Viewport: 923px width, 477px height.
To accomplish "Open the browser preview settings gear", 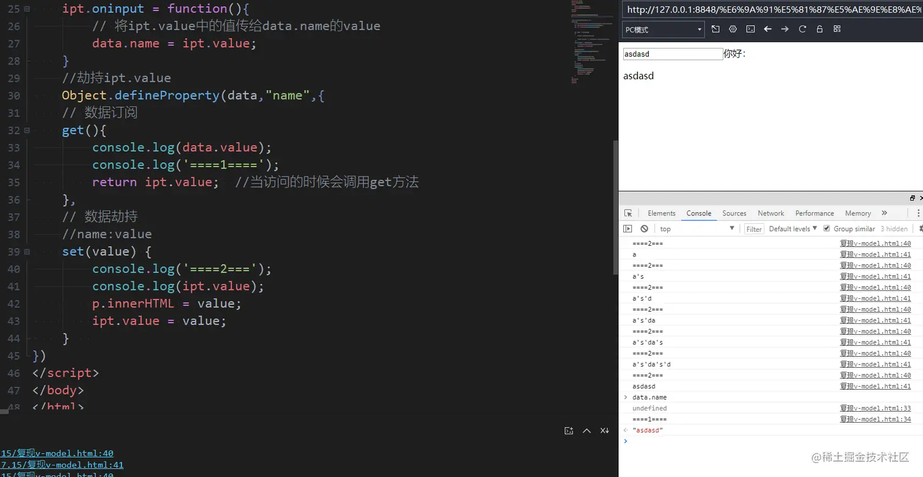I will click(x=733, y=29).
